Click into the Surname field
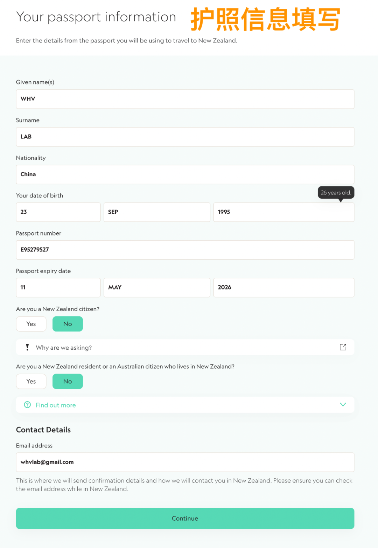378x548 pixels. [x=185, y=137]
